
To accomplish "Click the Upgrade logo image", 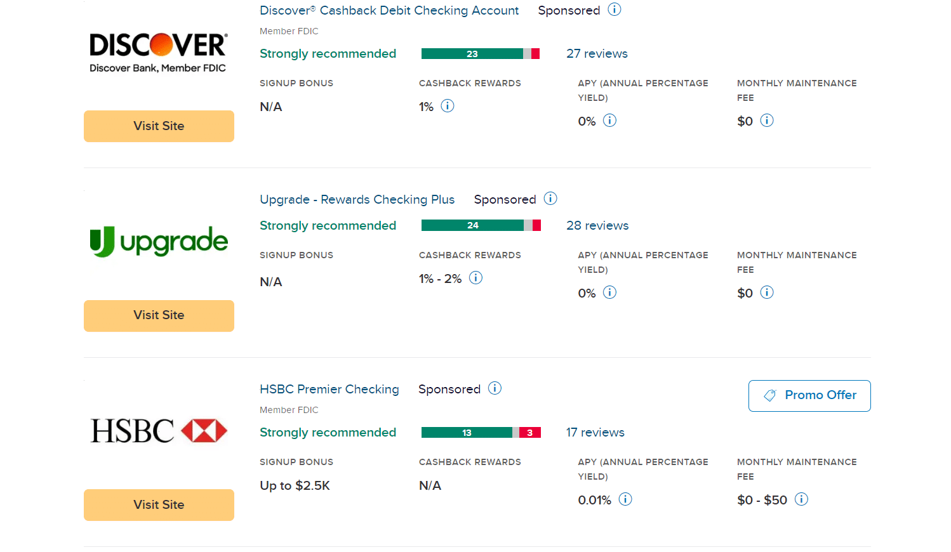I will pos(159,242).
